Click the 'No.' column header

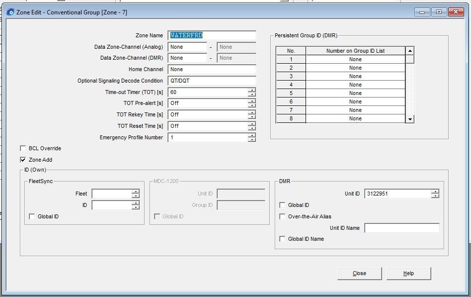pyautogui.click(x=291, y=51)
